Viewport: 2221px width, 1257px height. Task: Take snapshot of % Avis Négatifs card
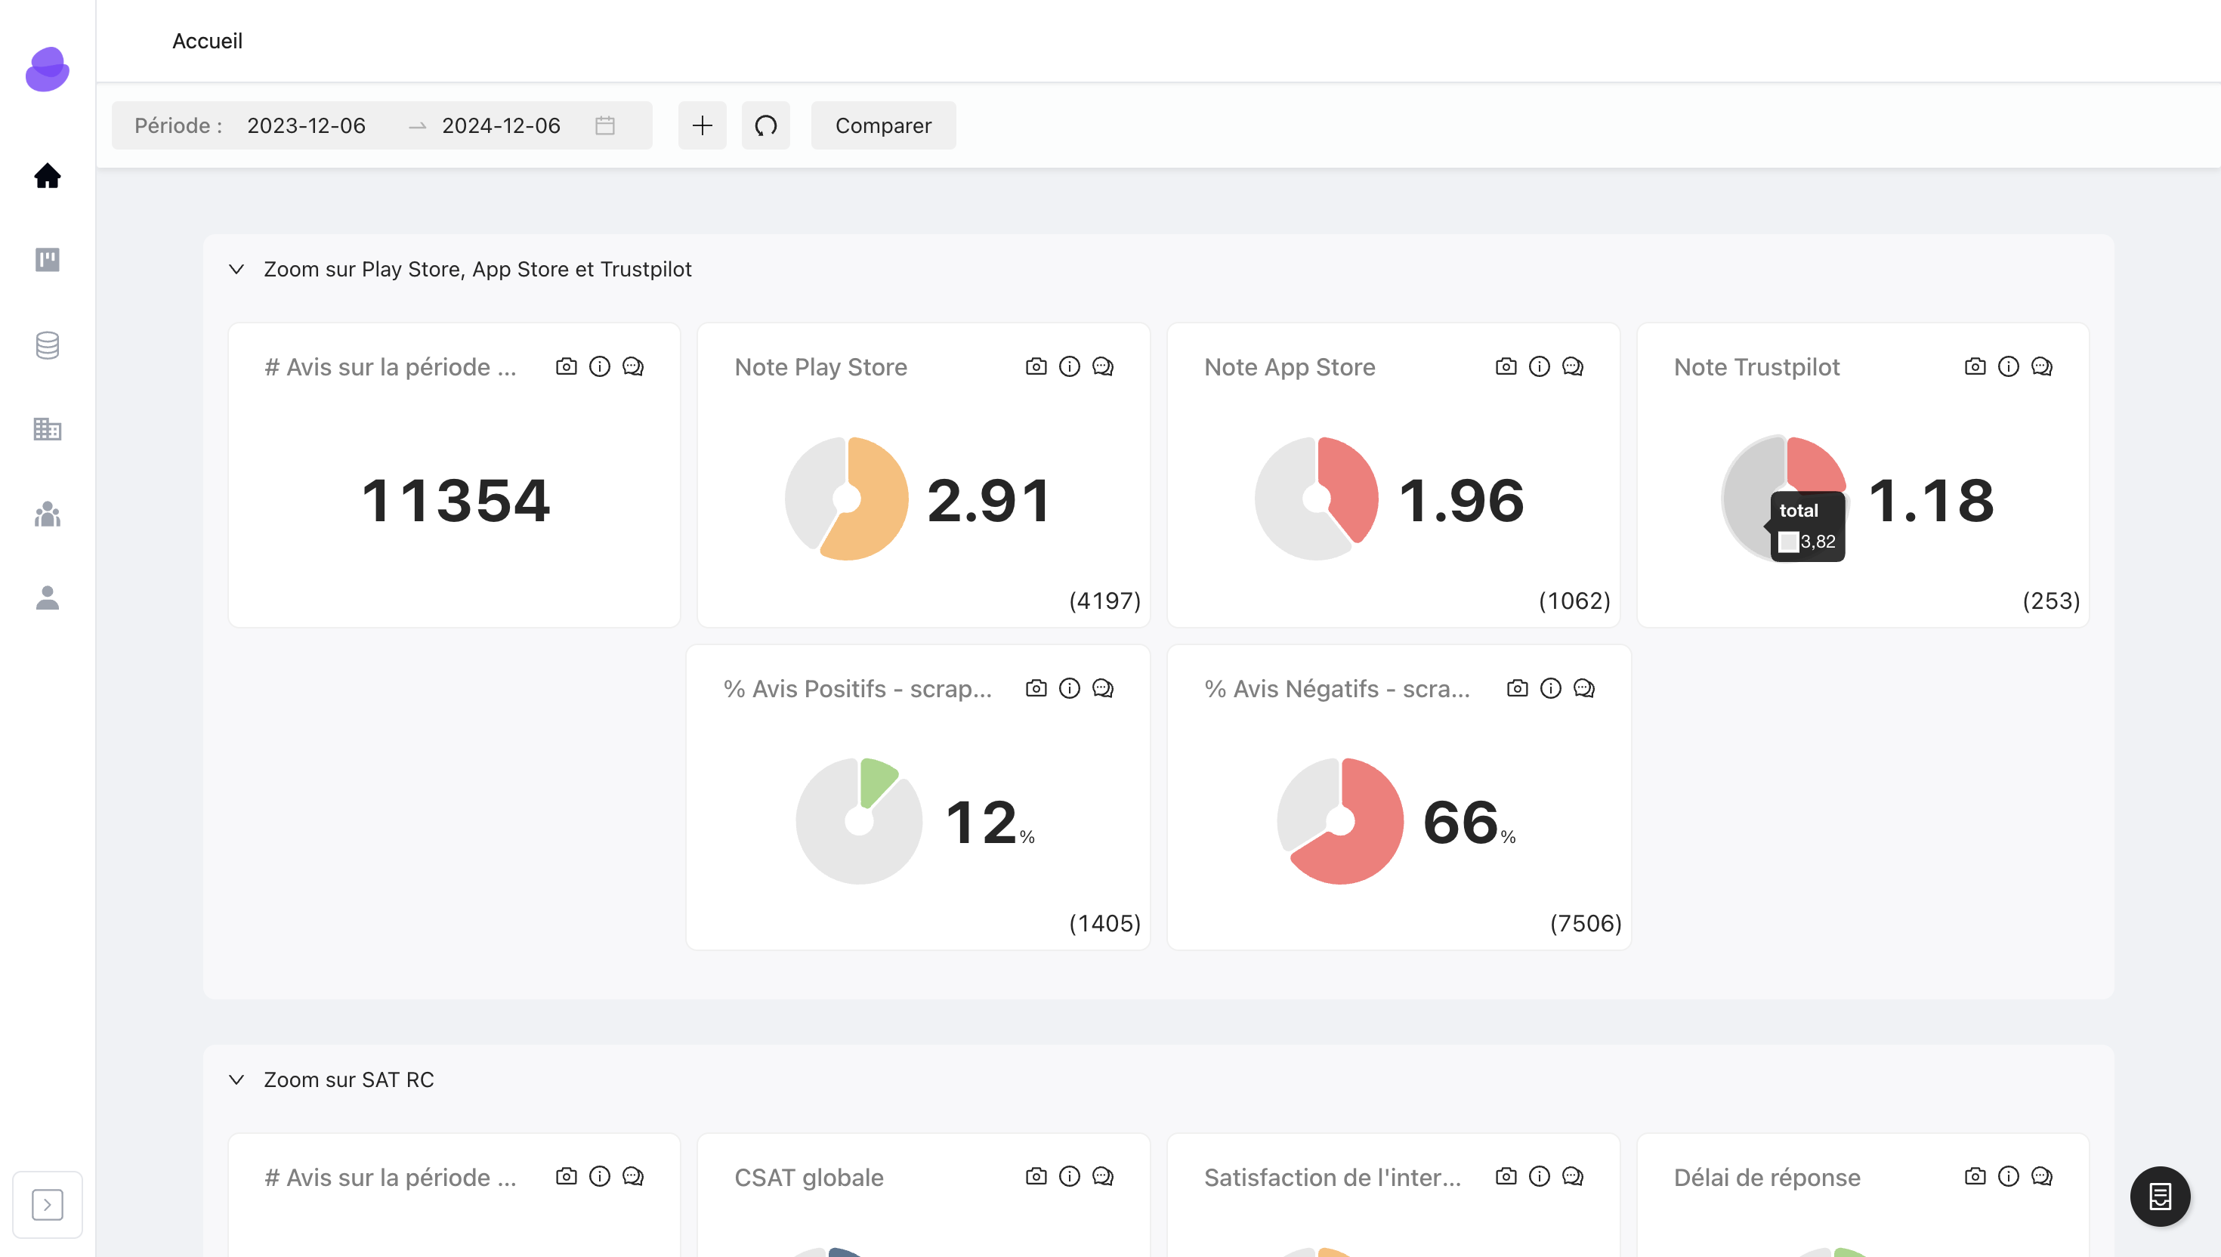pos(1518,688)
